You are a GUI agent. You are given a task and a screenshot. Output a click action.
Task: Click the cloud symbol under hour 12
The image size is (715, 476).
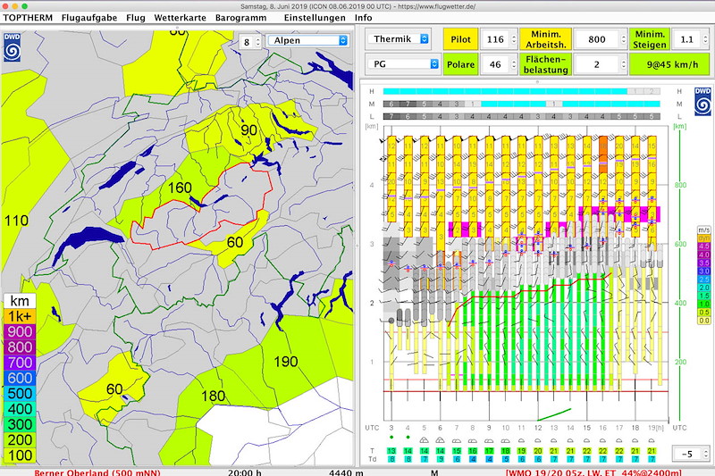538,440
